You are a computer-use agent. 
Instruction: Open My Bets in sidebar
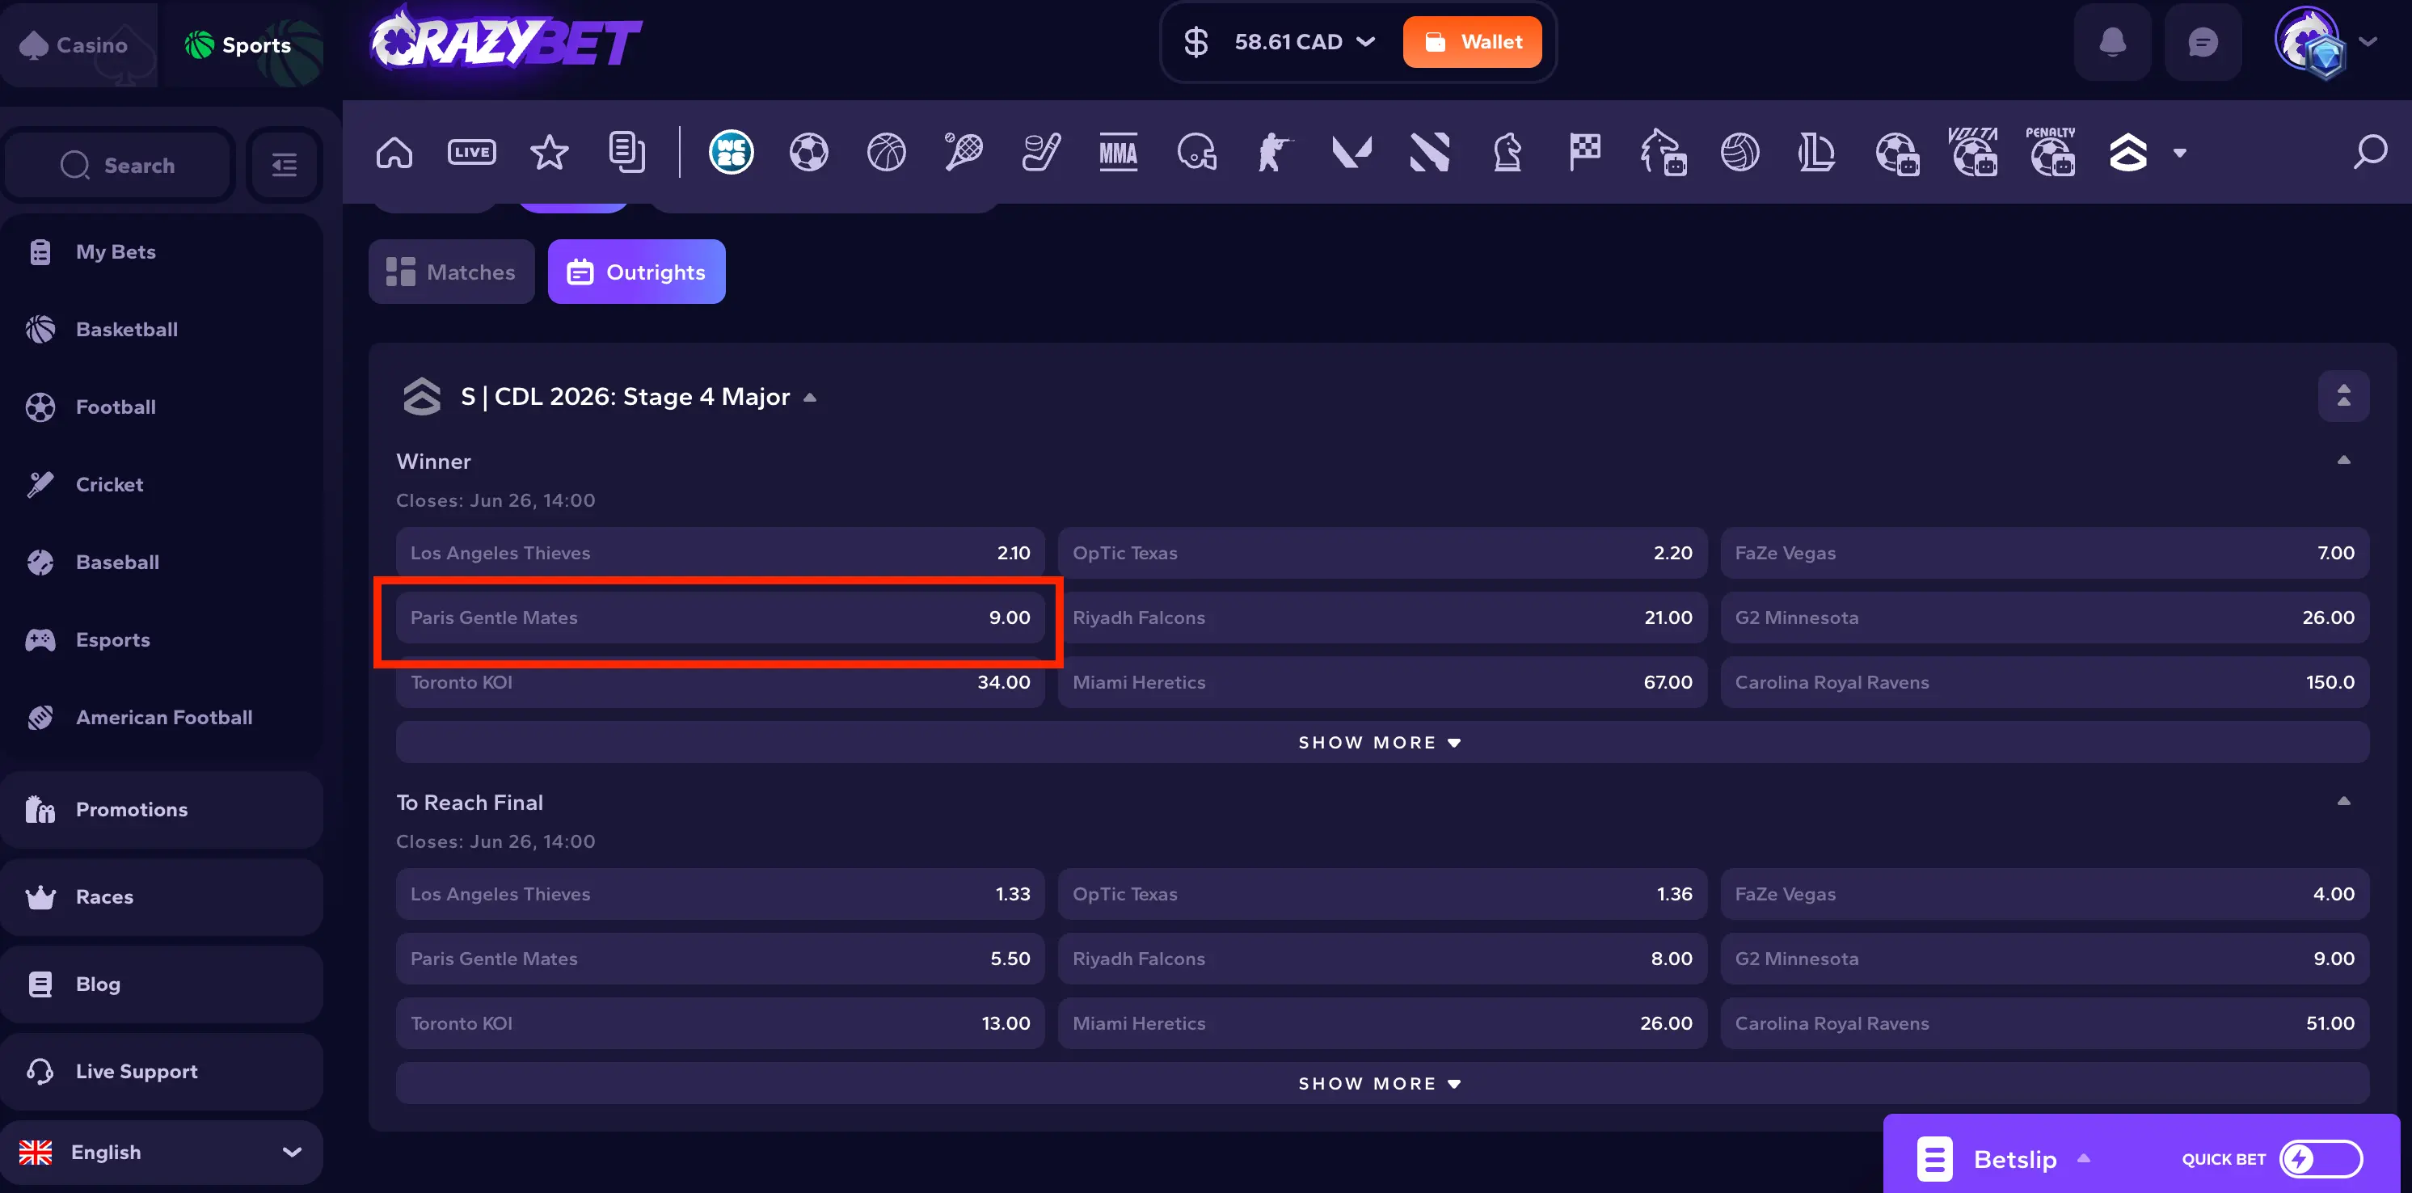[161, 251]
